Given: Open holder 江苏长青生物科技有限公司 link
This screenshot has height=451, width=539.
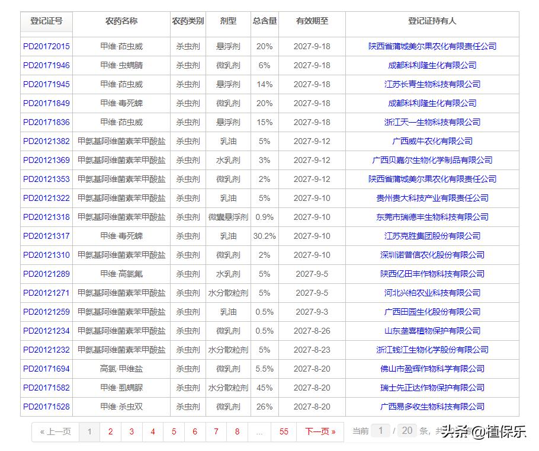Looking at the screenshot, I should [x=432, y=84].
